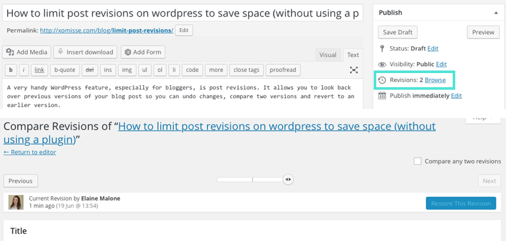Click the Title heading in revision diff
506x241 pixels.
tap(19, 231)
